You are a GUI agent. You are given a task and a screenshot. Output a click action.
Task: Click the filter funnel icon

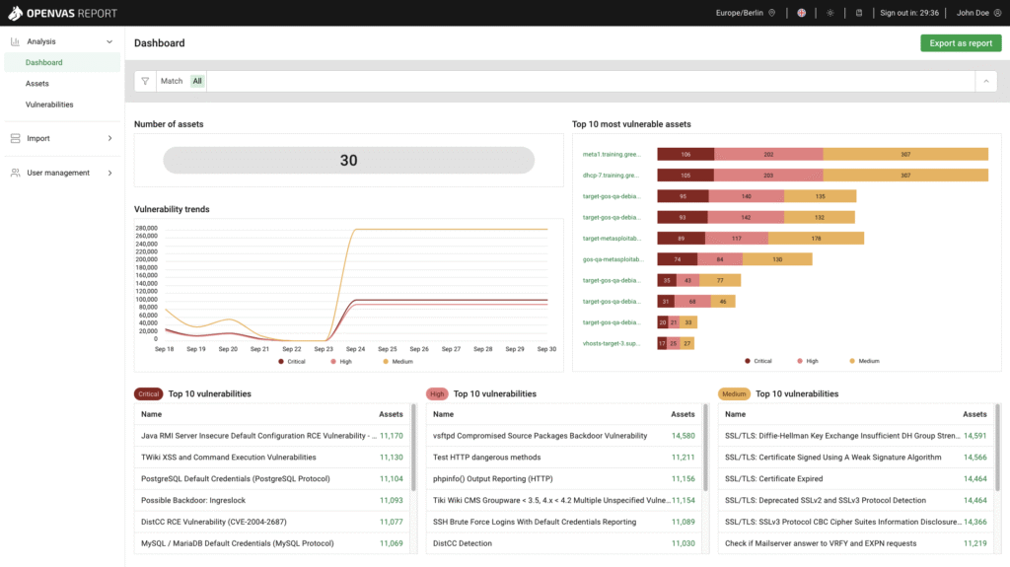tap(145, 81)
